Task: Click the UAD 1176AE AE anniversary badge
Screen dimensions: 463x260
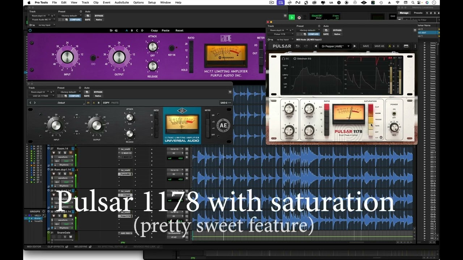Action: tap(224, 126)
